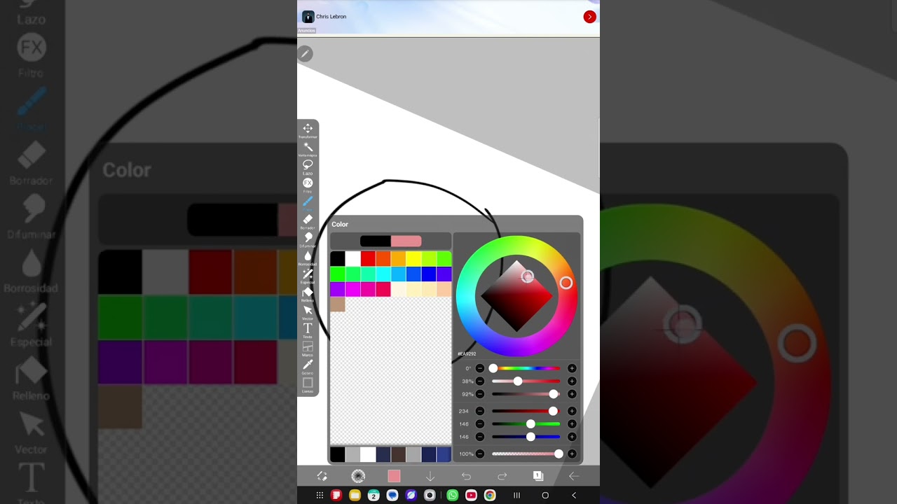Open YouTube from the taskbar

[471, 495]
